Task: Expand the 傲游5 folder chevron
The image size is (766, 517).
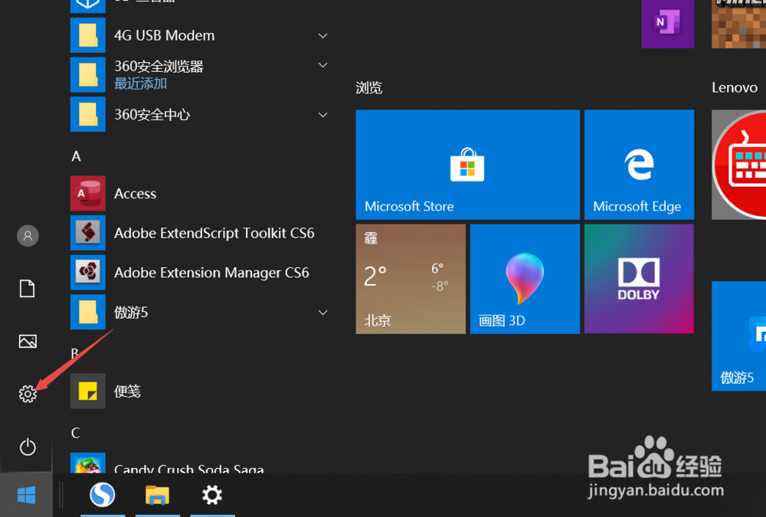Action: pyautogui.click(x=323, y=312)
